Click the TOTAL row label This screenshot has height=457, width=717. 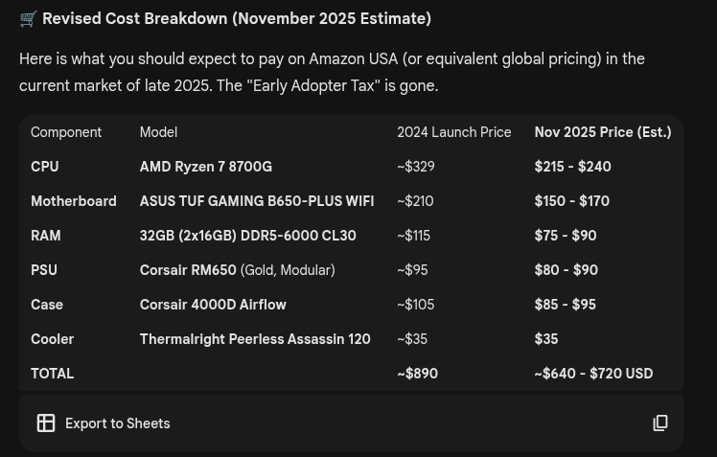52,374
